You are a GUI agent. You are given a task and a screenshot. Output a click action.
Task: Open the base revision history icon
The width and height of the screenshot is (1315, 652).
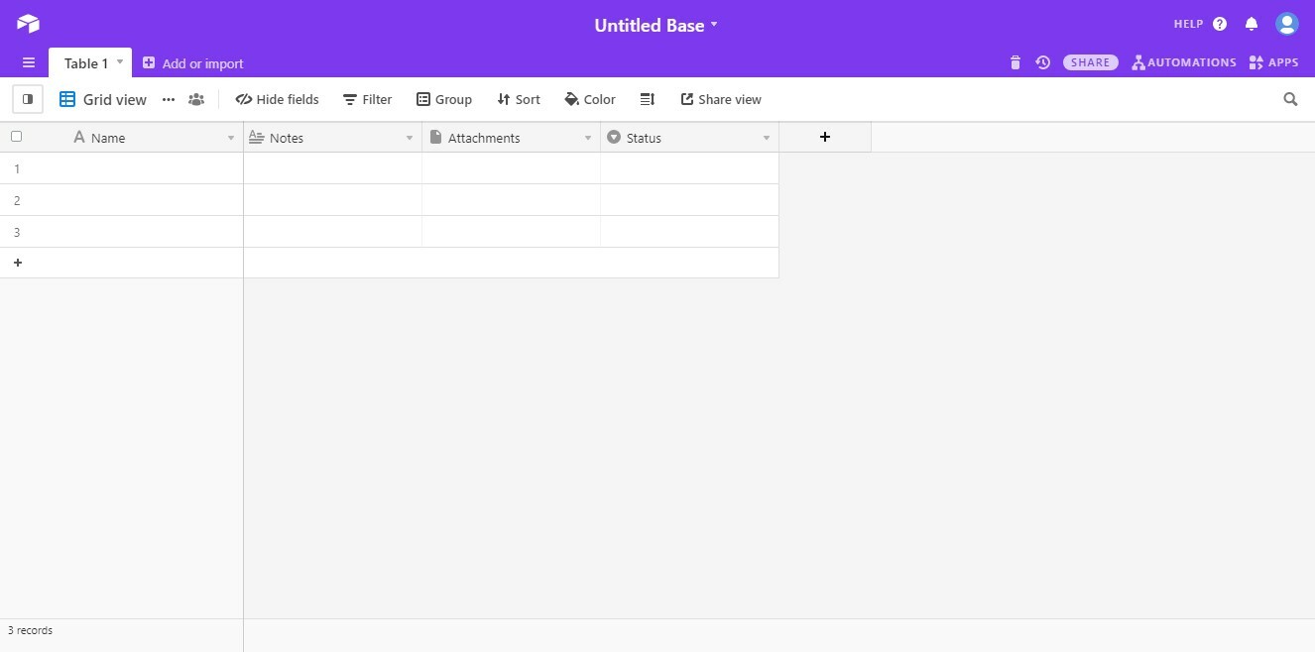point(1043,62)
